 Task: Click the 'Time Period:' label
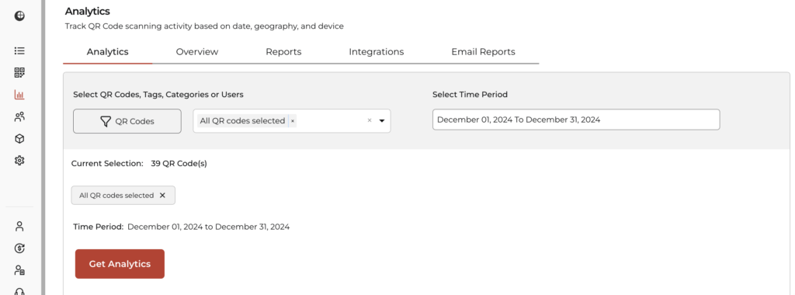tap(99, 227)
